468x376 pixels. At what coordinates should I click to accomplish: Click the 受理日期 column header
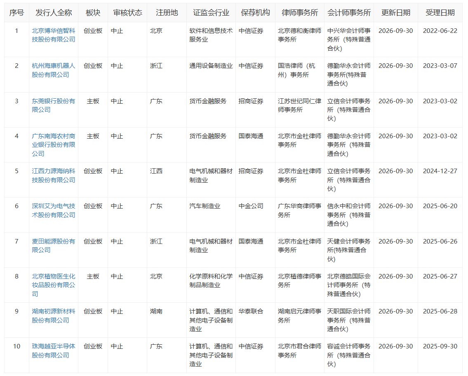440,12
